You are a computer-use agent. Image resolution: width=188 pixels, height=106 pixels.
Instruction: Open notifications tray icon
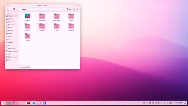click(x=144, y=103)
